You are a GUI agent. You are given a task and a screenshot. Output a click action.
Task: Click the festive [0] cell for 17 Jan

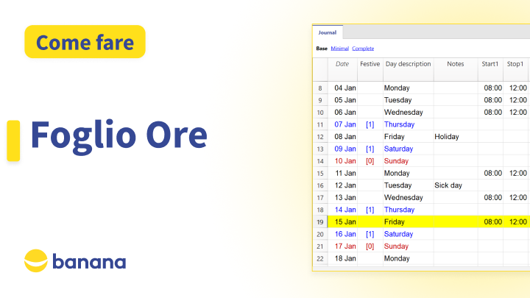tap(370, 246)
